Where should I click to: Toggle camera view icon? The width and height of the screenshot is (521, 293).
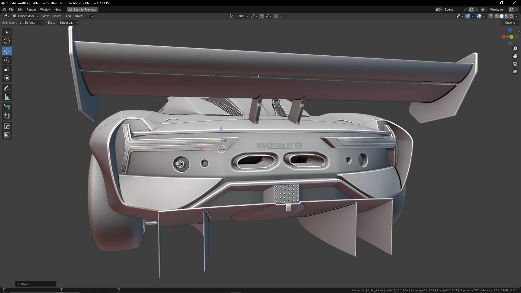click(x=515, y=64)
